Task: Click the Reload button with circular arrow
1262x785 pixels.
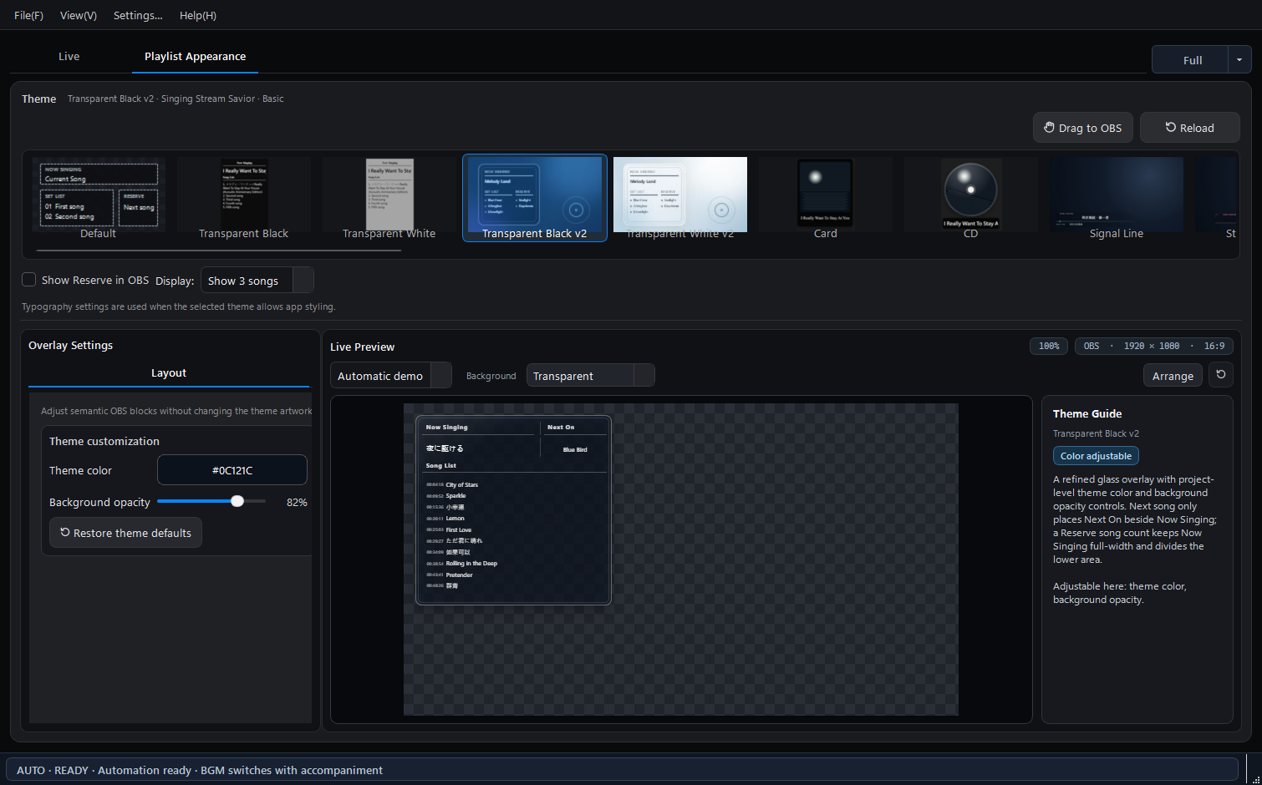Action: point(1189,128)
